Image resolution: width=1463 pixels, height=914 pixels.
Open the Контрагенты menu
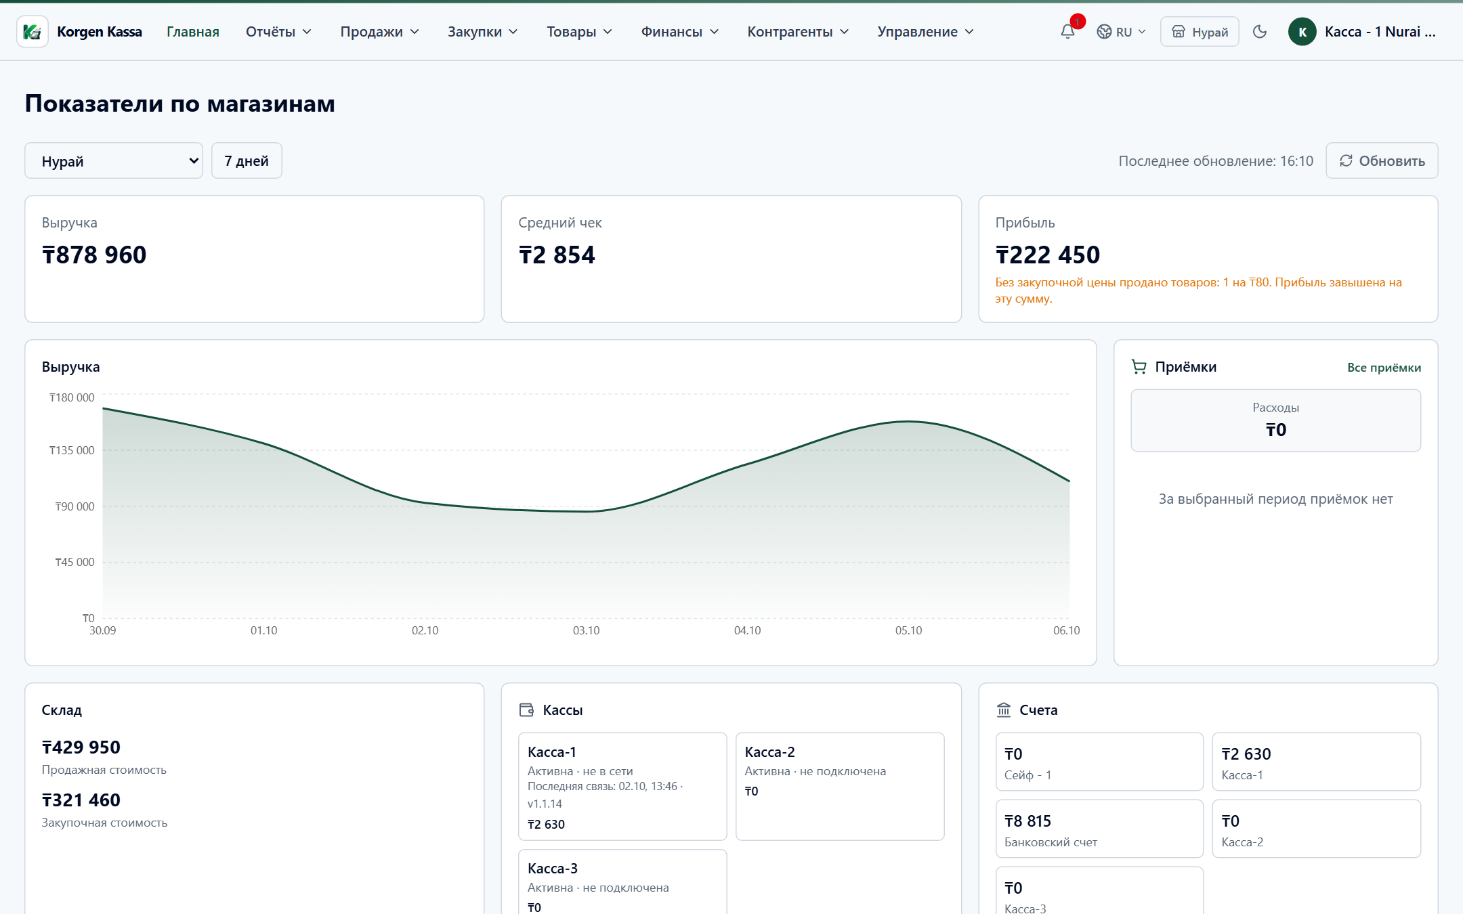pyautogui.click(x=798, y=32)
